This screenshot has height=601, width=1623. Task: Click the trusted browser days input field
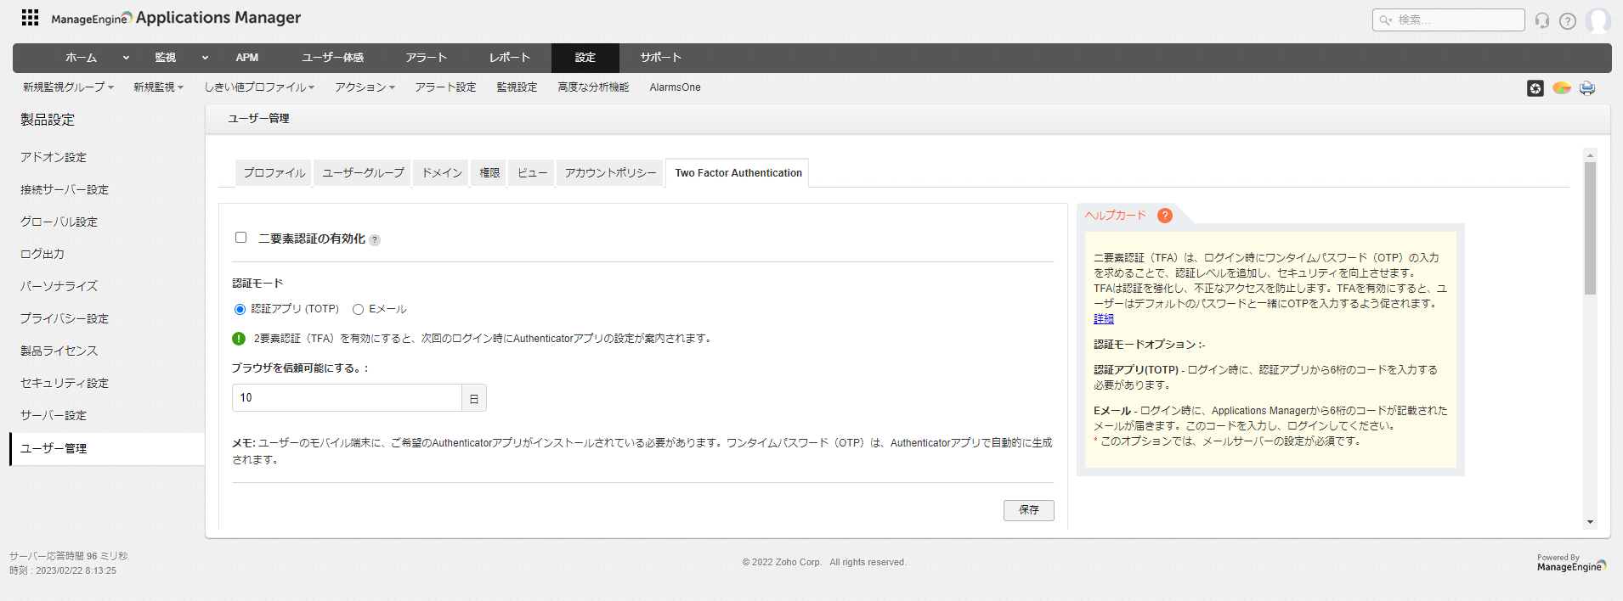pos(347,398)
